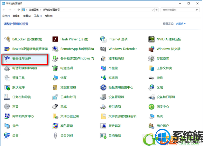
Task: Open the 编辑(E) menu
Action: point(16,16)
